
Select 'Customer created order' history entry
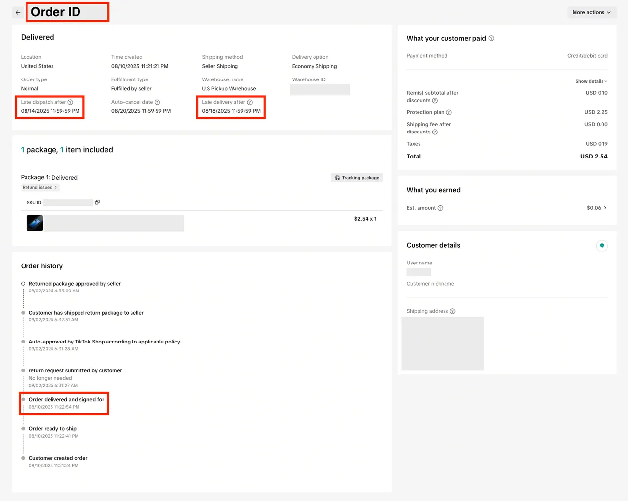point(58,458)
